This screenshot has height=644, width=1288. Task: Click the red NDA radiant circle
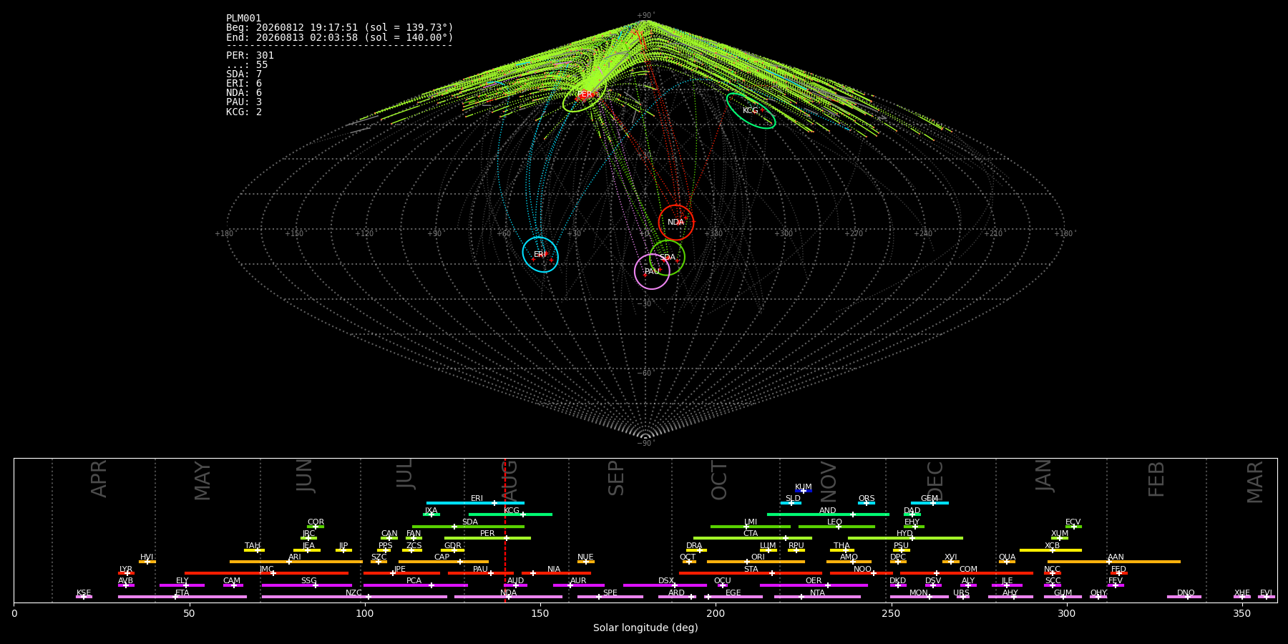(675, 222)
